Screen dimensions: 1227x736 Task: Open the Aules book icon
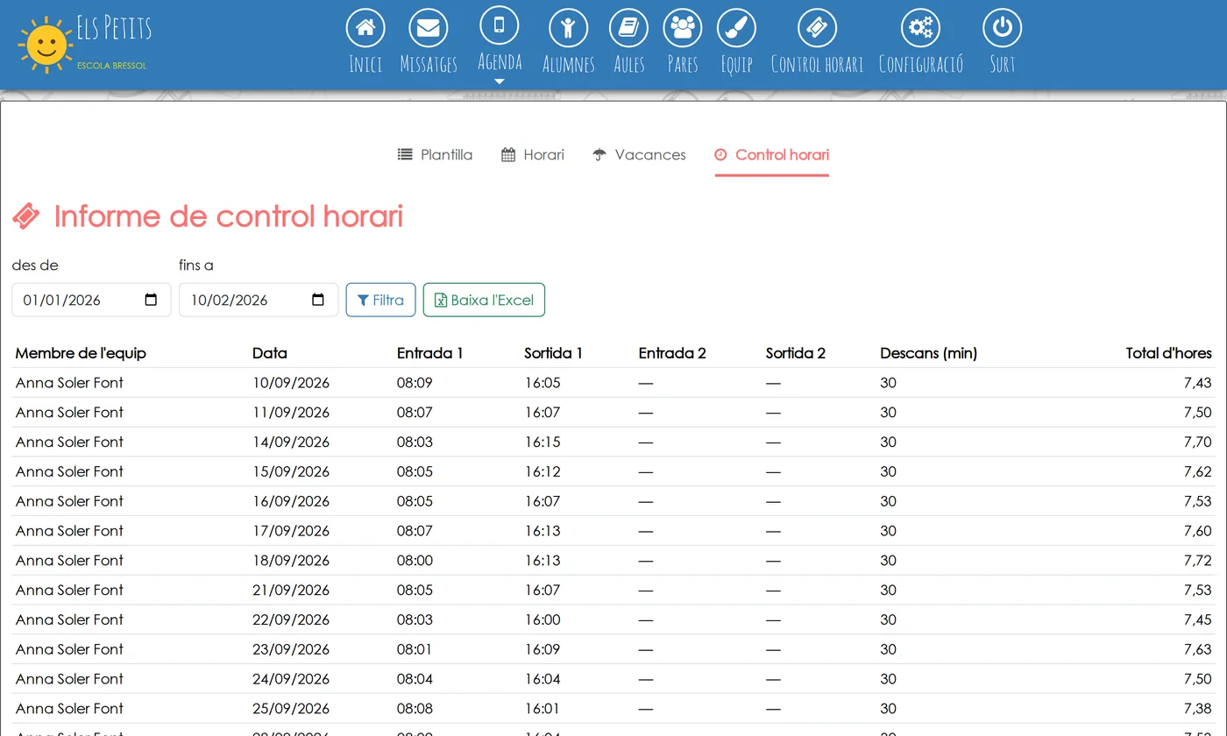pyautogui.click(x=628, y=28)
